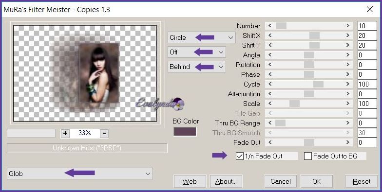Click the Angle slider right arrow
The height and width of the screenshot is (192, 382).
348,55
